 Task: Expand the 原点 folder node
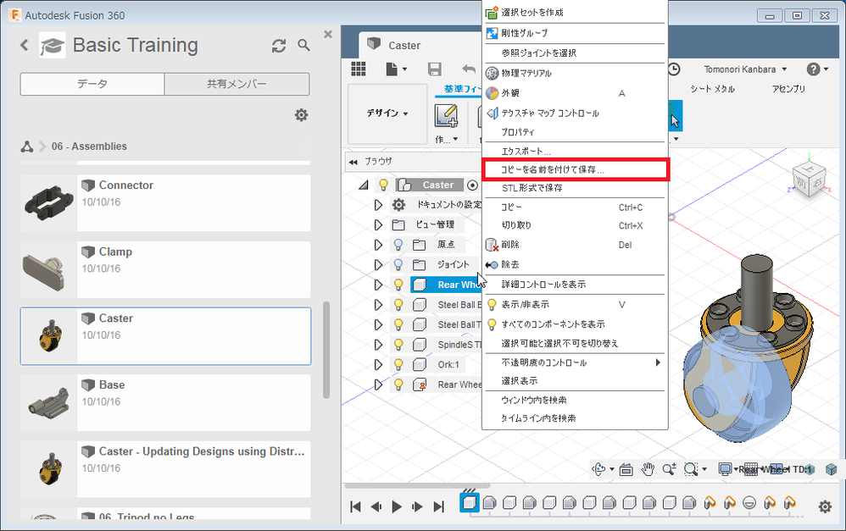coord(378,245)
